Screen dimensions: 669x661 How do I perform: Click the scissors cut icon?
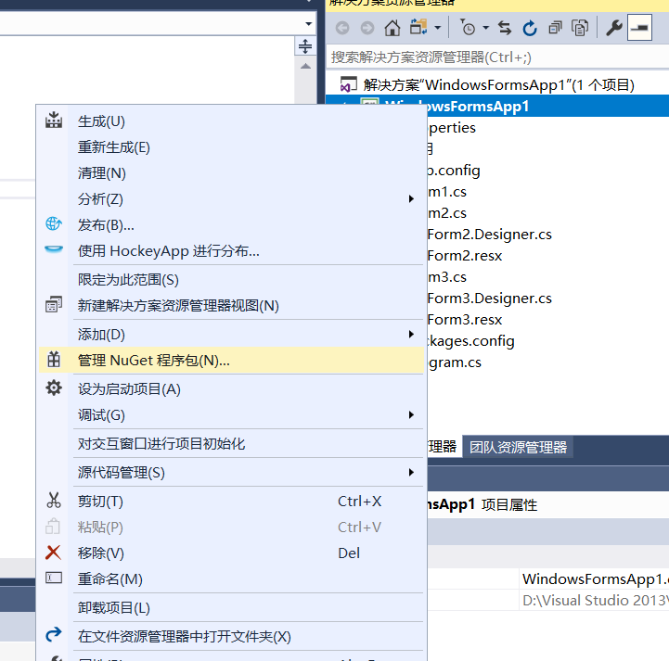[x=53, y=501]
